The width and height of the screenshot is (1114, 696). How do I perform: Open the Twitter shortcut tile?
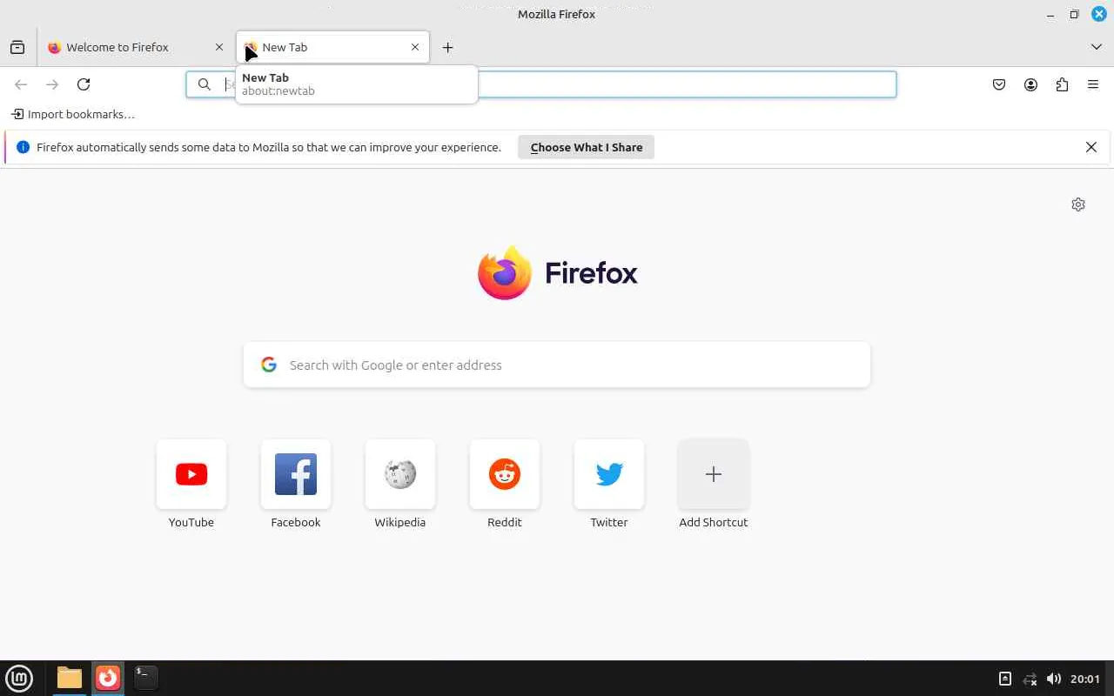[x=609, y=474]
